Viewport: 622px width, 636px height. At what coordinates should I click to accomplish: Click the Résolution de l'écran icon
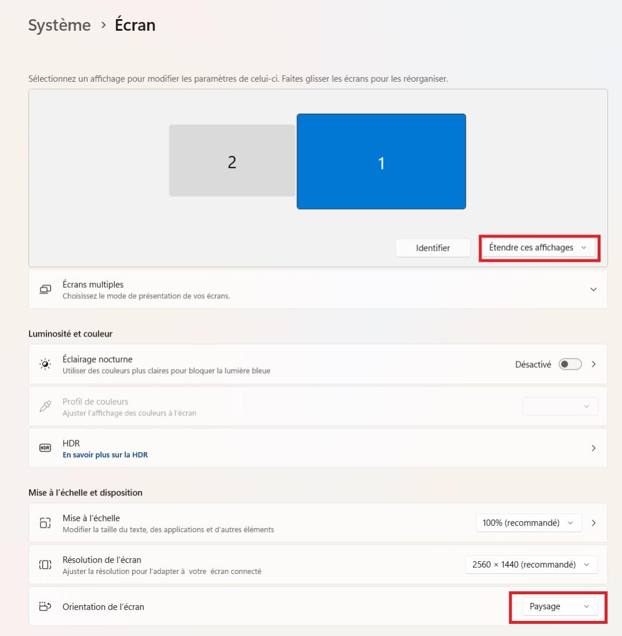45,565
